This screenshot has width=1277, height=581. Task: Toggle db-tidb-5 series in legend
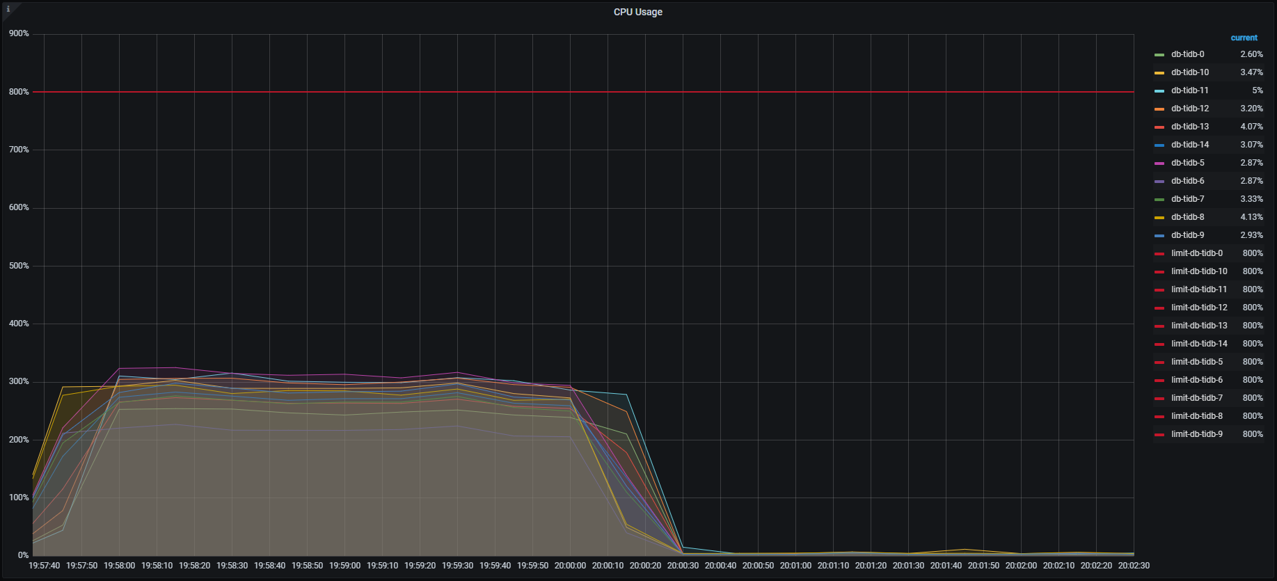tap(1187, 163)
